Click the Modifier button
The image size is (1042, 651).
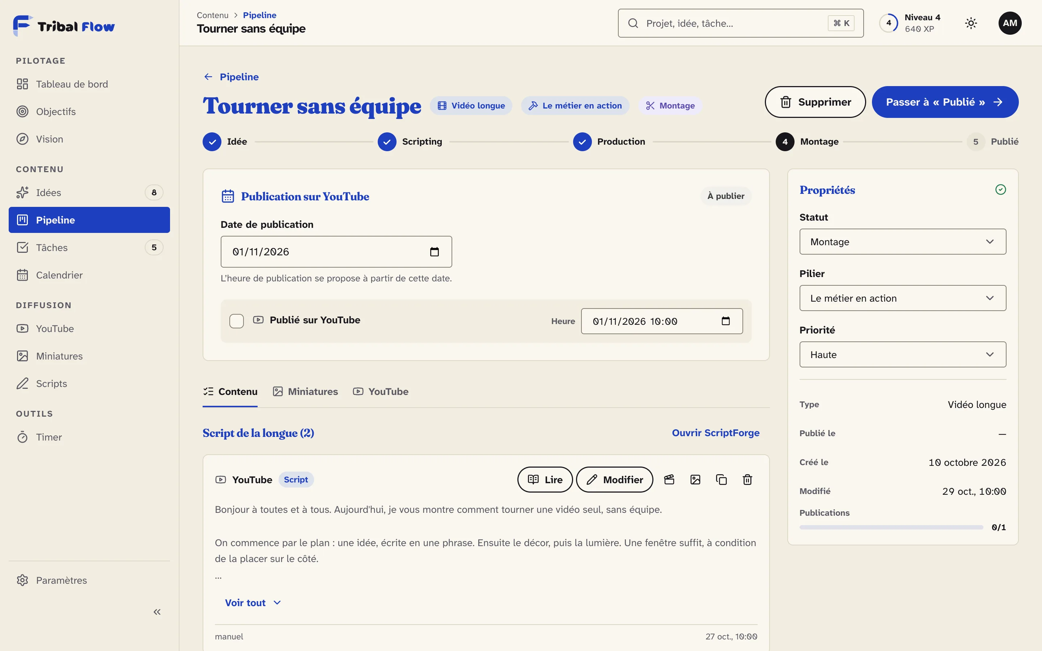614,480
